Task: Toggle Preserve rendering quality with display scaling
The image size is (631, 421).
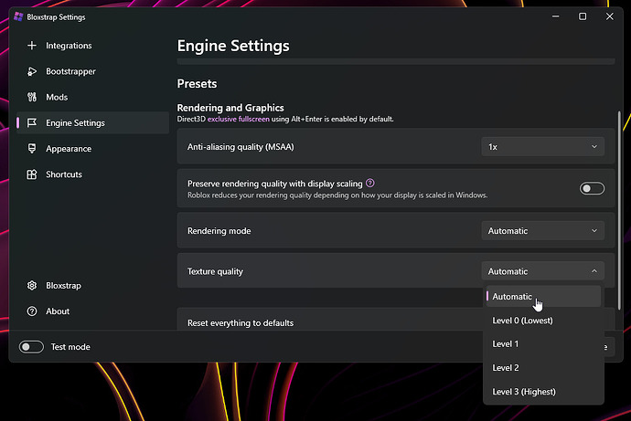Action: 592,188
